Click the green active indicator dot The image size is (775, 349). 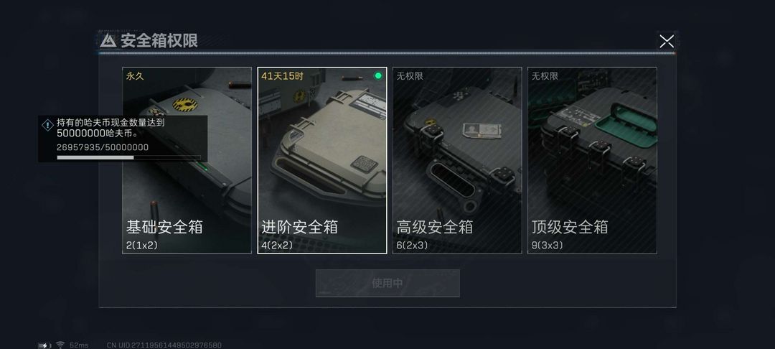coord(378,75)
